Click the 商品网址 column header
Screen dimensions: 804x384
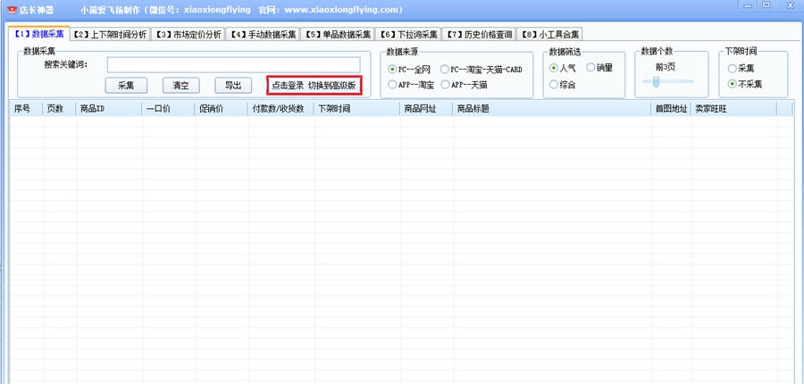coord(427,109)
